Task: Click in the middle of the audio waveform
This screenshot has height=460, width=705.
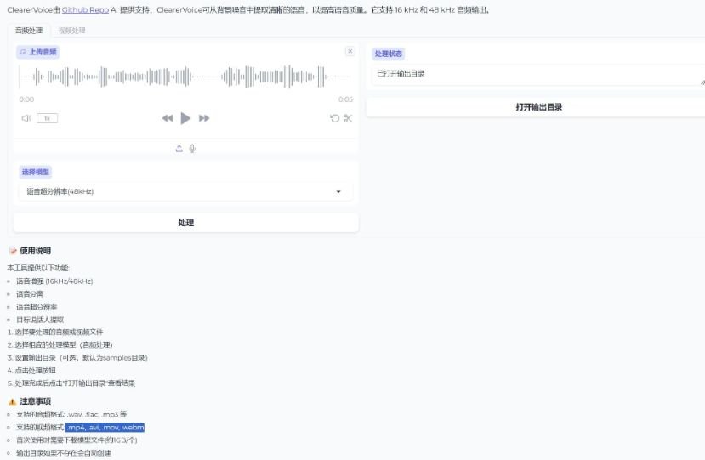Action: pyautogui.click(x=185, y=77)
